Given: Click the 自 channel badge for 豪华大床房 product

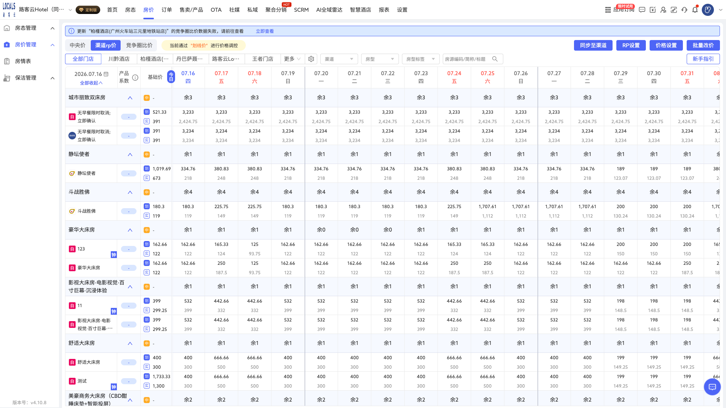Looking at the screenshot, I should click(x=72, y=268).
